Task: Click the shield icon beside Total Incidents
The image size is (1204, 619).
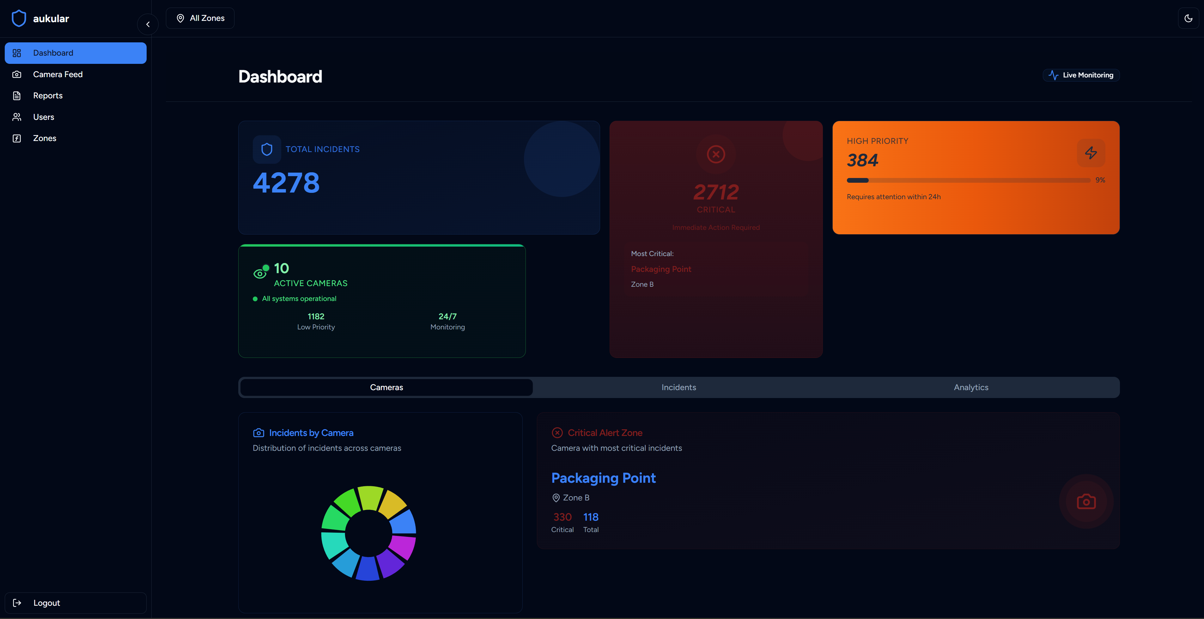Action: 267,150
